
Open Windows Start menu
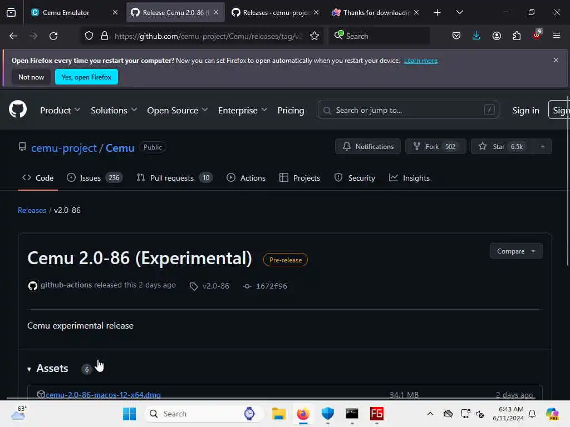(129, 414)
